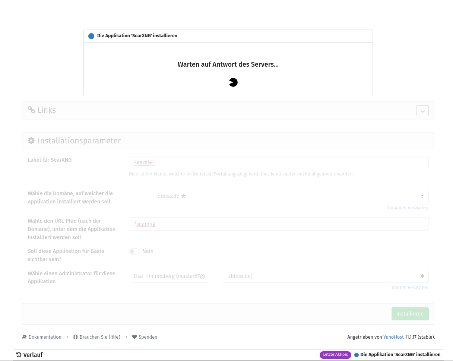Click the chain link icon beside Links
The width and height of the screenshot is (453, 361).
[x=31, y=110]
